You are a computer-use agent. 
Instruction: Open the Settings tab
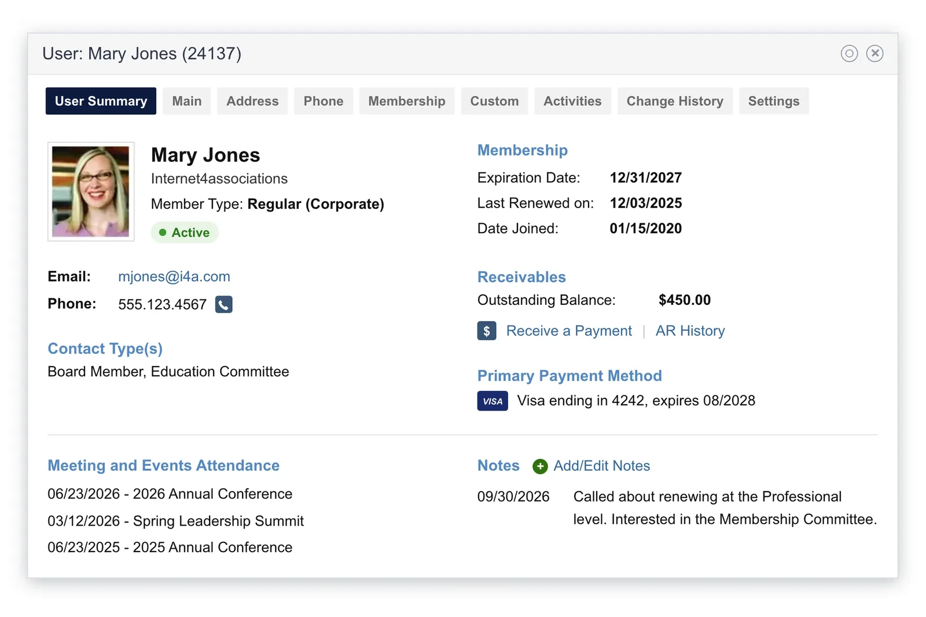pyautogui.click(x=774, y=101)
